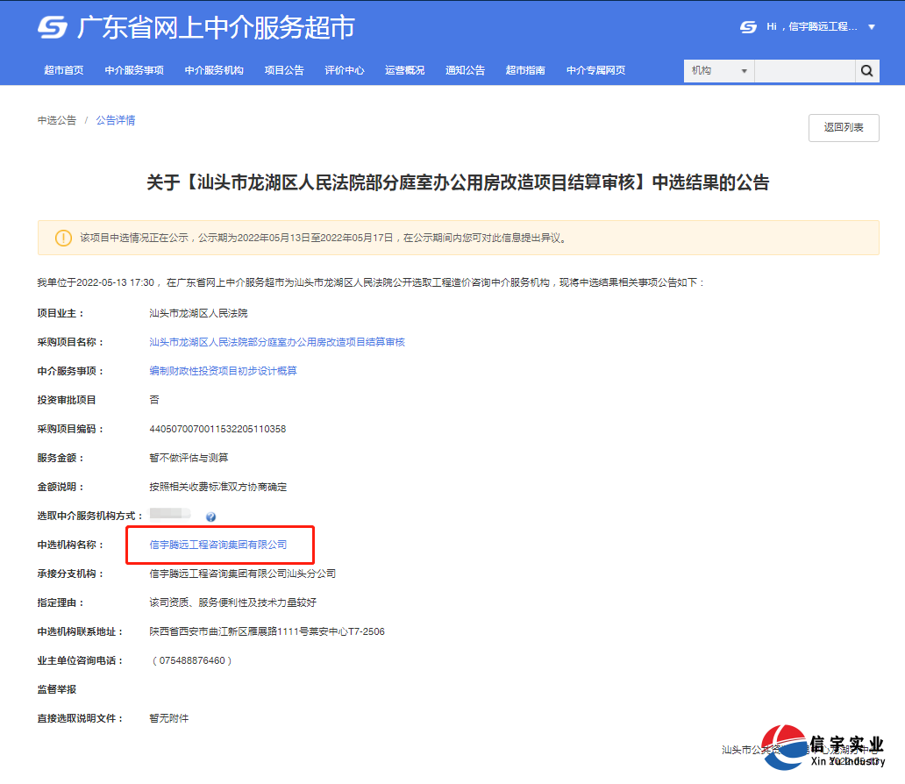Open the 通知公告 navigation menu
Screen dimensions: 905x784
tap(465, 70)
